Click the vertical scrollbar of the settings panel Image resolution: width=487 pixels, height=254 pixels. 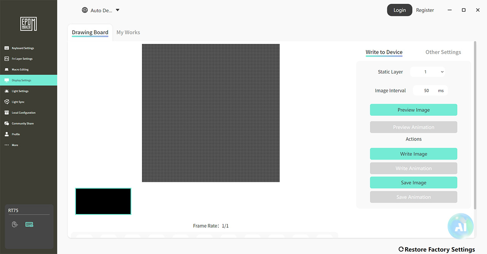475,125
